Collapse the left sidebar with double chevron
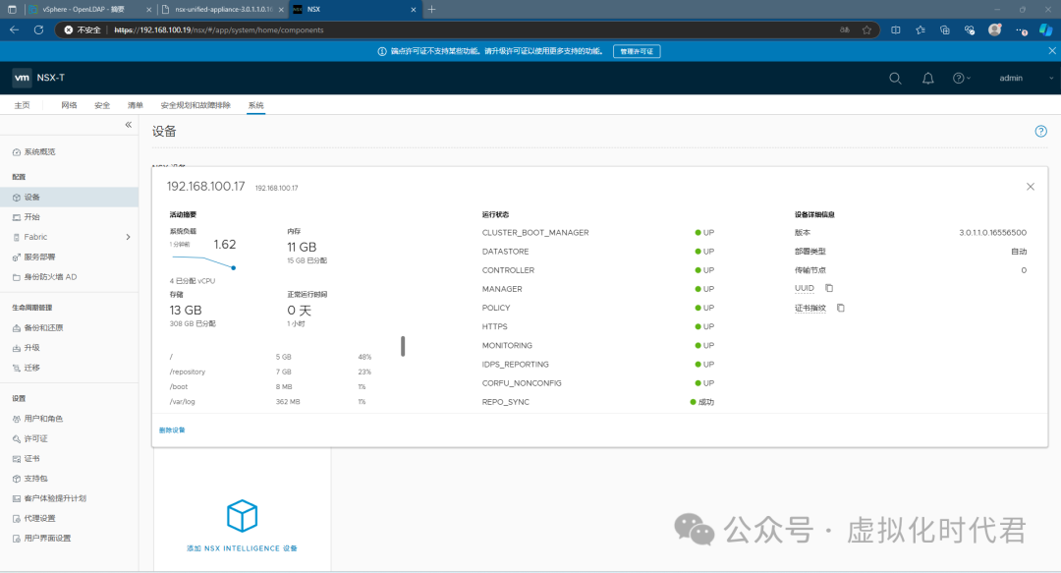Image resolution: width=1061 pixels, height=573 pixels. 129,125
